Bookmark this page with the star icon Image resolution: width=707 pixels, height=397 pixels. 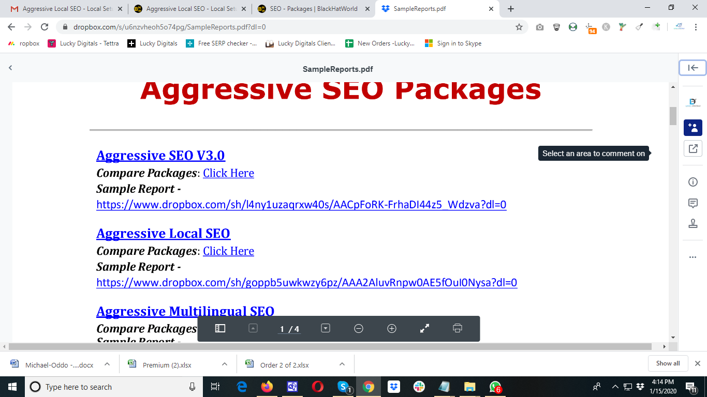519,27
